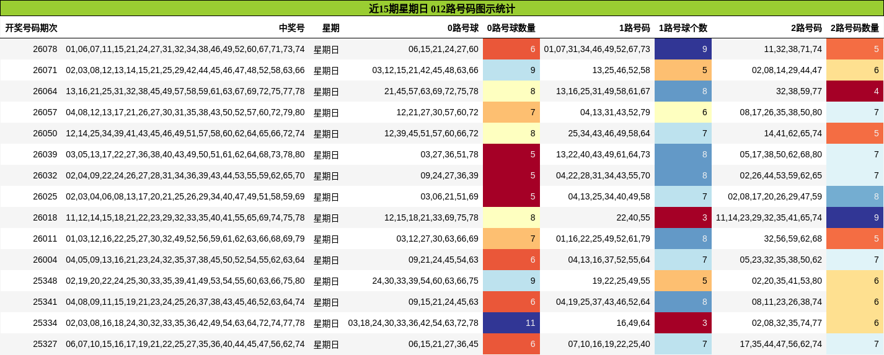Click the 2路 numbers '11,14,23,29,32,35,41,65,74'

(769, 217)
